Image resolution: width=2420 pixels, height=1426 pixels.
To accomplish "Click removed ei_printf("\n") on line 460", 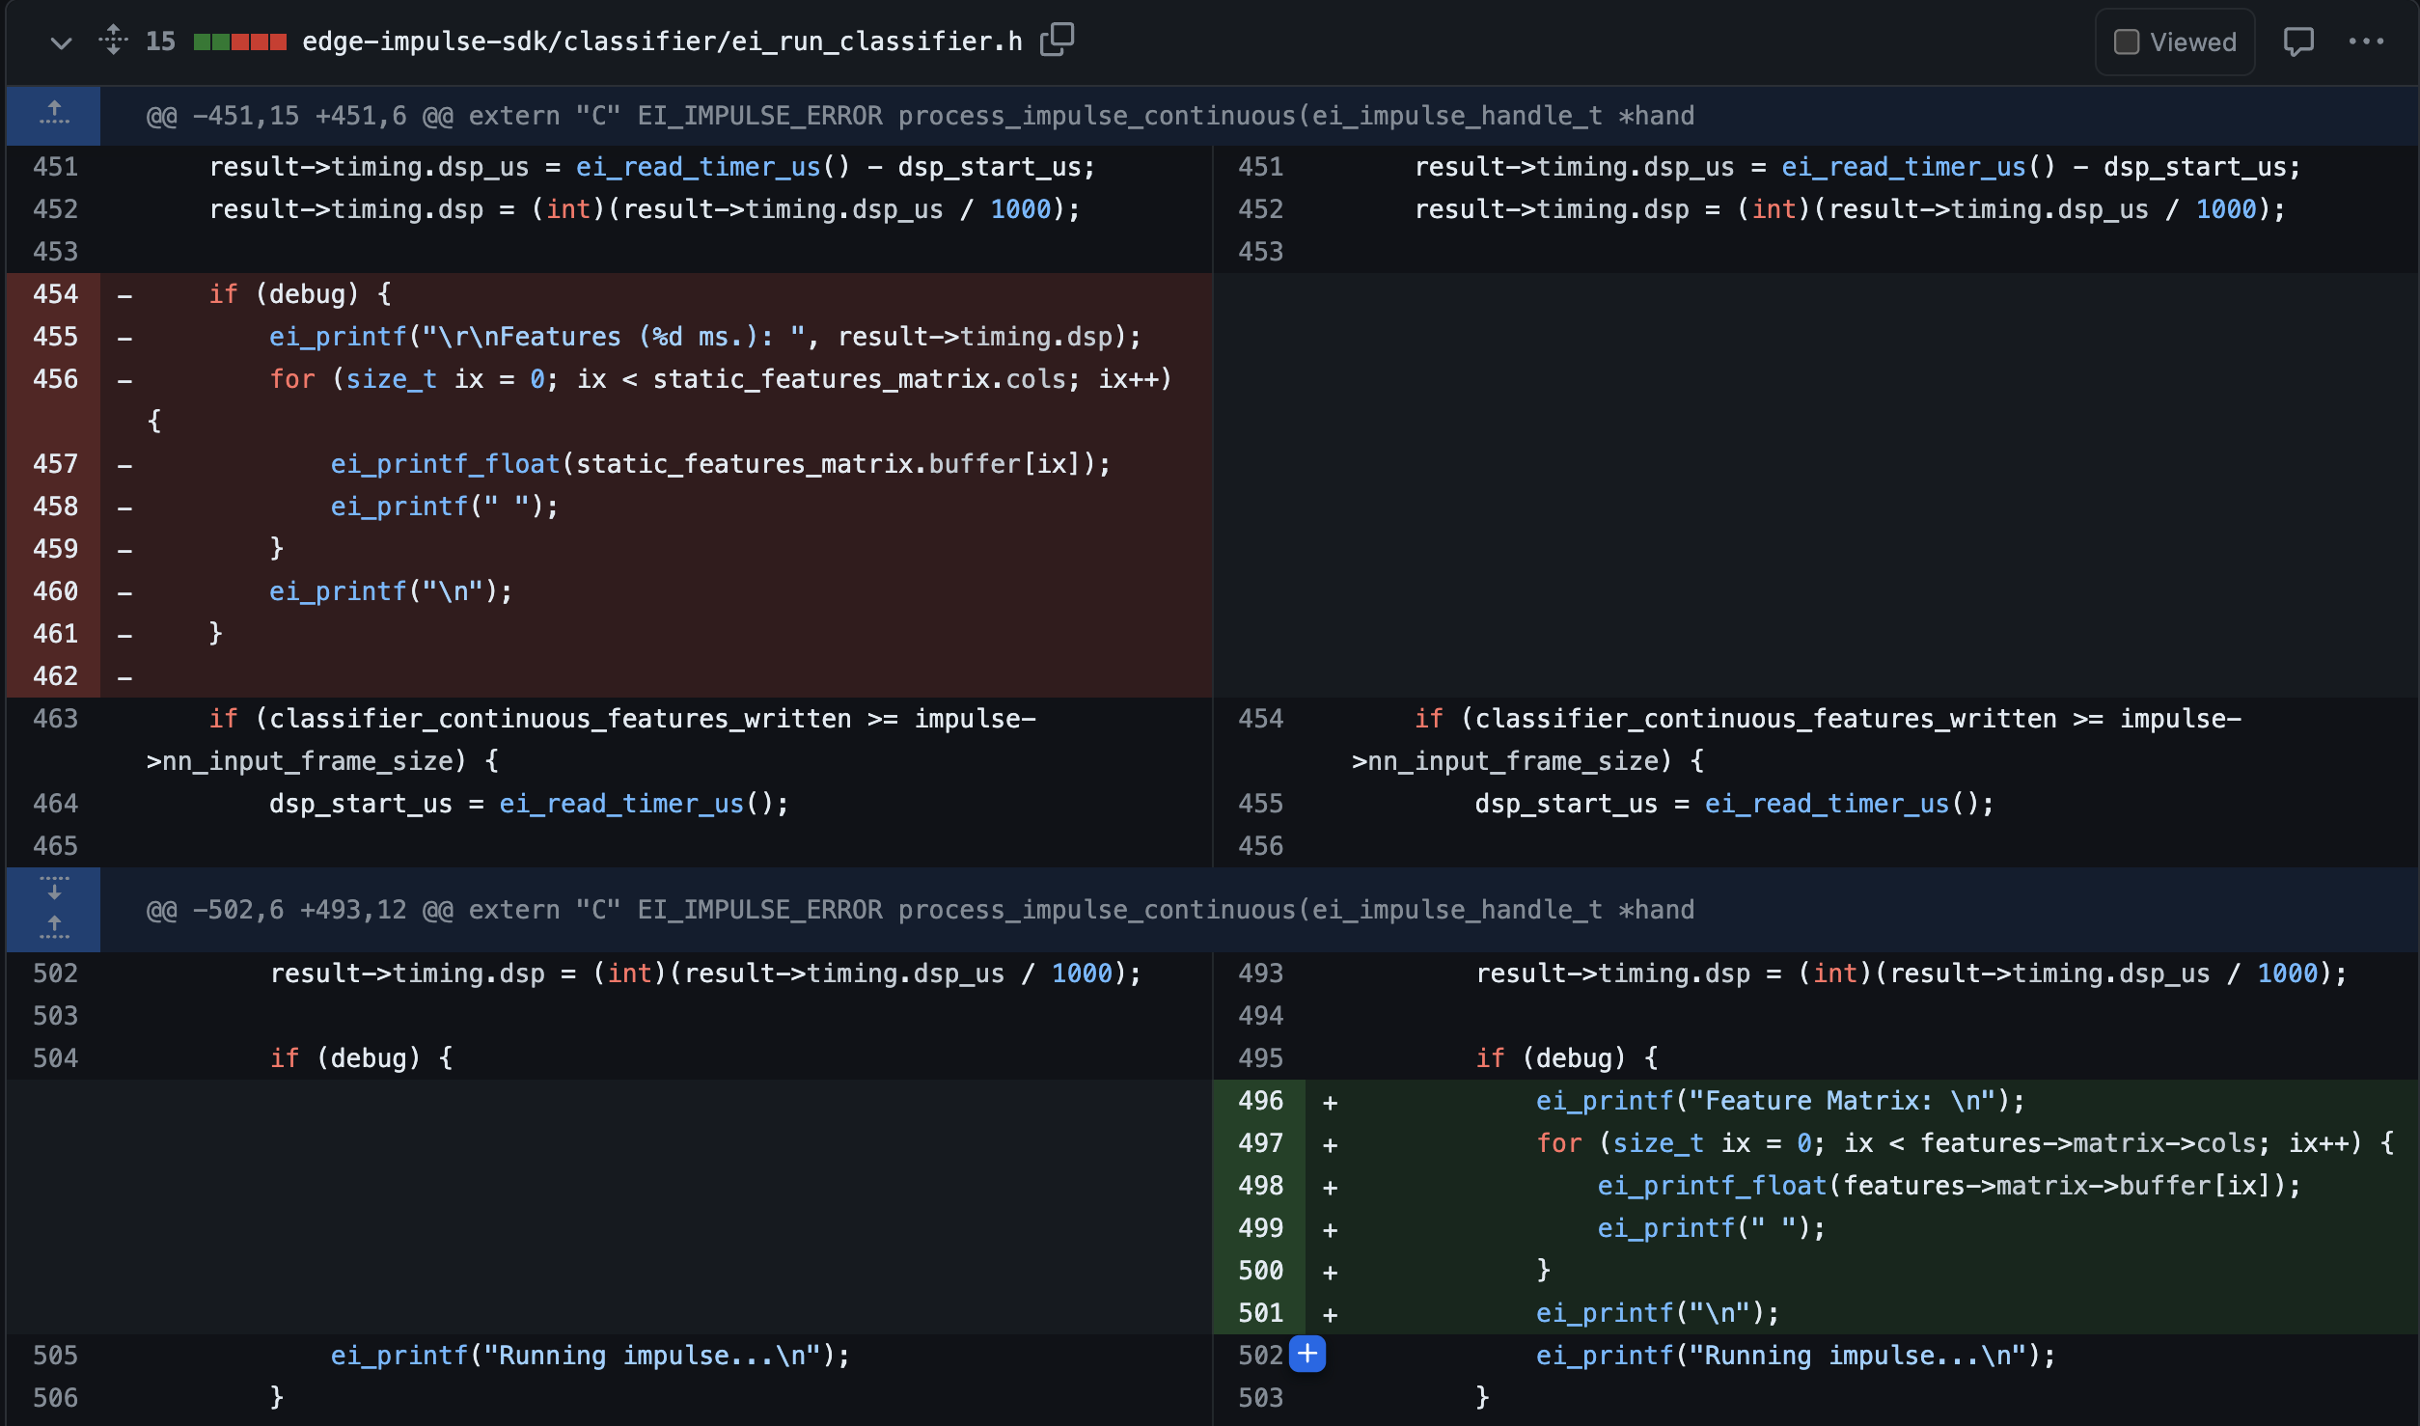I will (x=391, y=591).
